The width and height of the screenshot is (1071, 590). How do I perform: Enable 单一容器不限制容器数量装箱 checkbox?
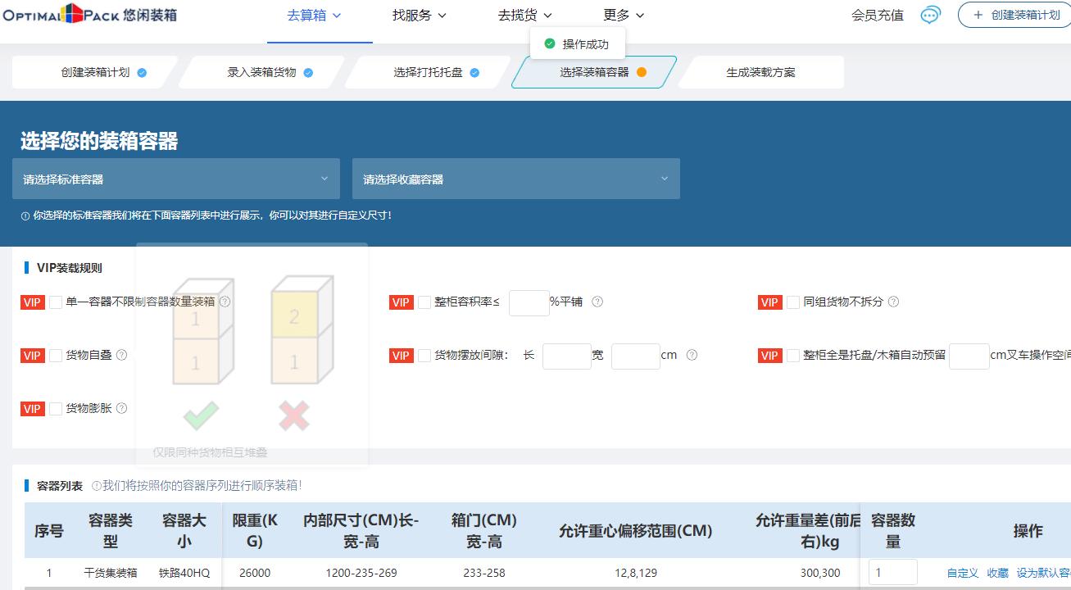[x=56, y=302]
